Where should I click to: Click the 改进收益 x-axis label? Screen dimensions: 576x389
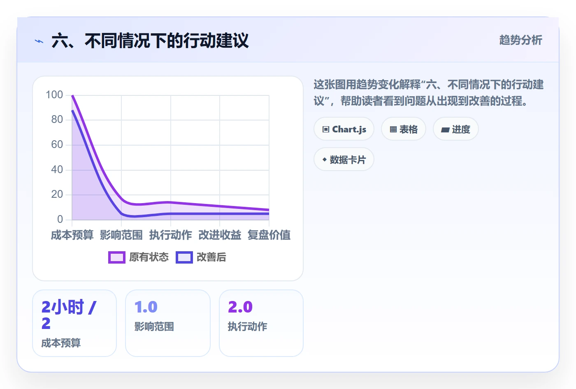point(220,235)
